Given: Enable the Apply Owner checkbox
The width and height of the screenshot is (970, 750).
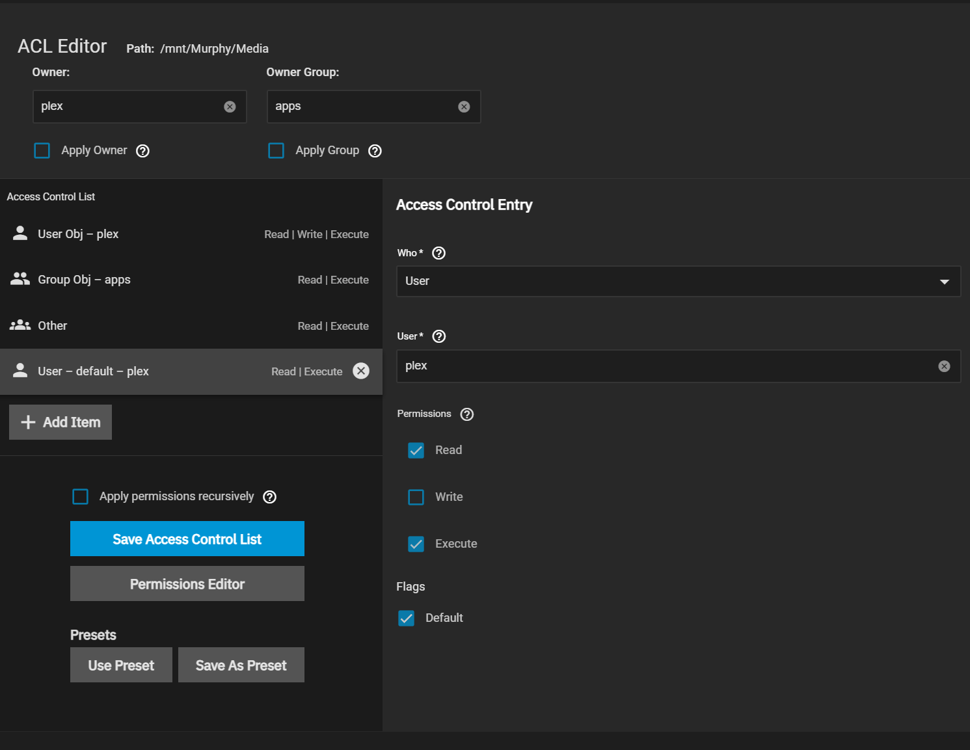Looking at the screenshot, I should [42, 151].
